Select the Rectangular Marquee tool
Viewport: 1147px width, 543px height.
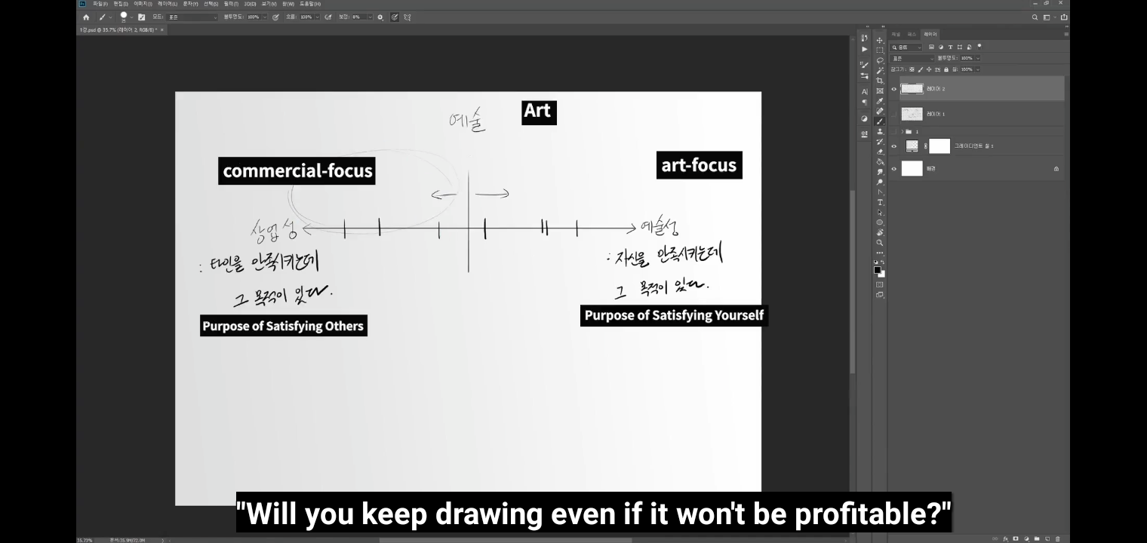point(880,50)
